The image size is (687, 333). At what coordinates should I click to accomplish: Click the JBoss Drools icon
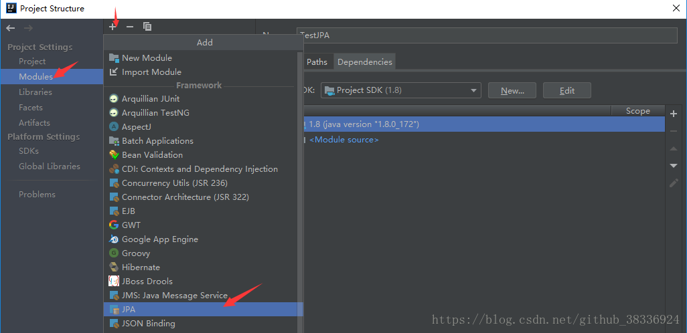[x=114, y=281]
